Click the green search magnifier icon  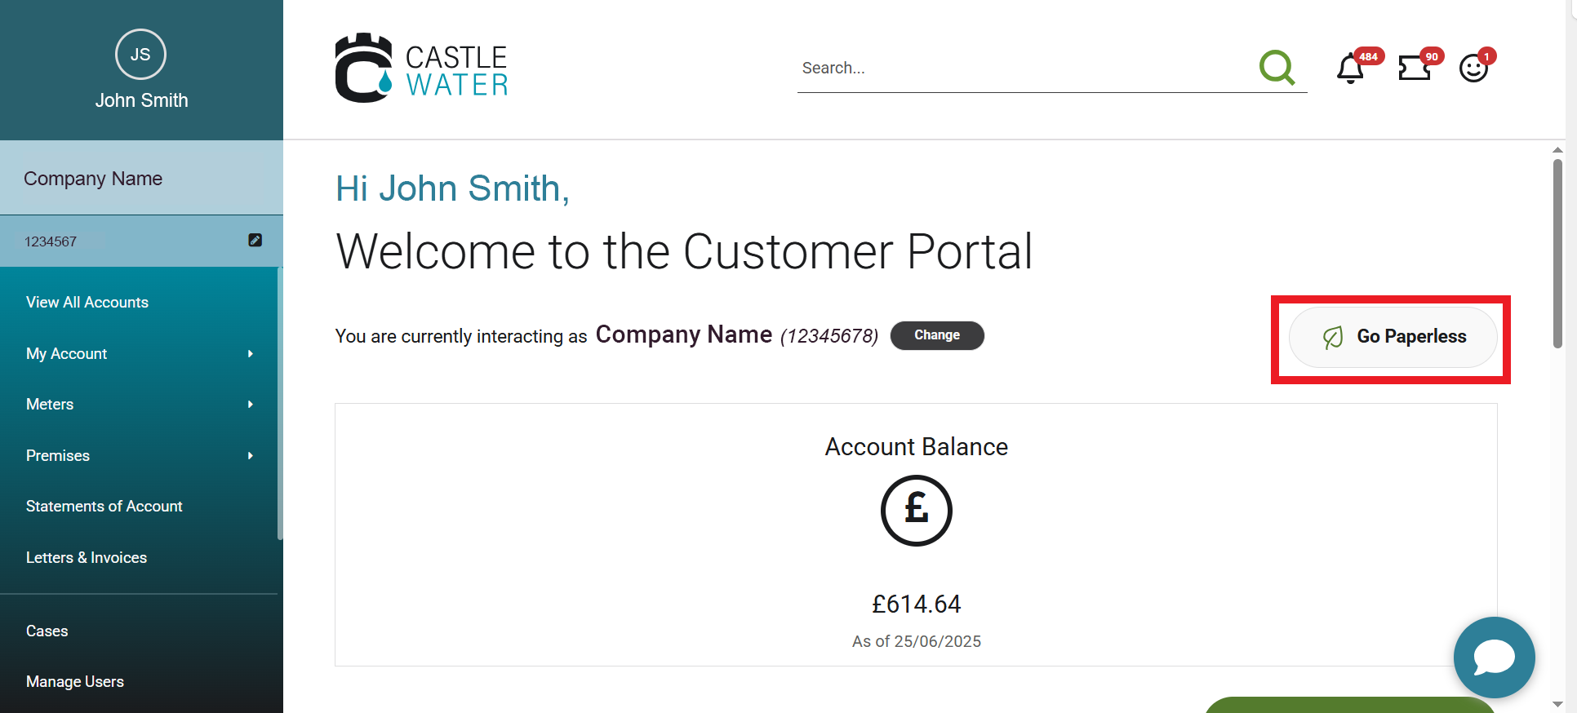tap(1277, 68)
